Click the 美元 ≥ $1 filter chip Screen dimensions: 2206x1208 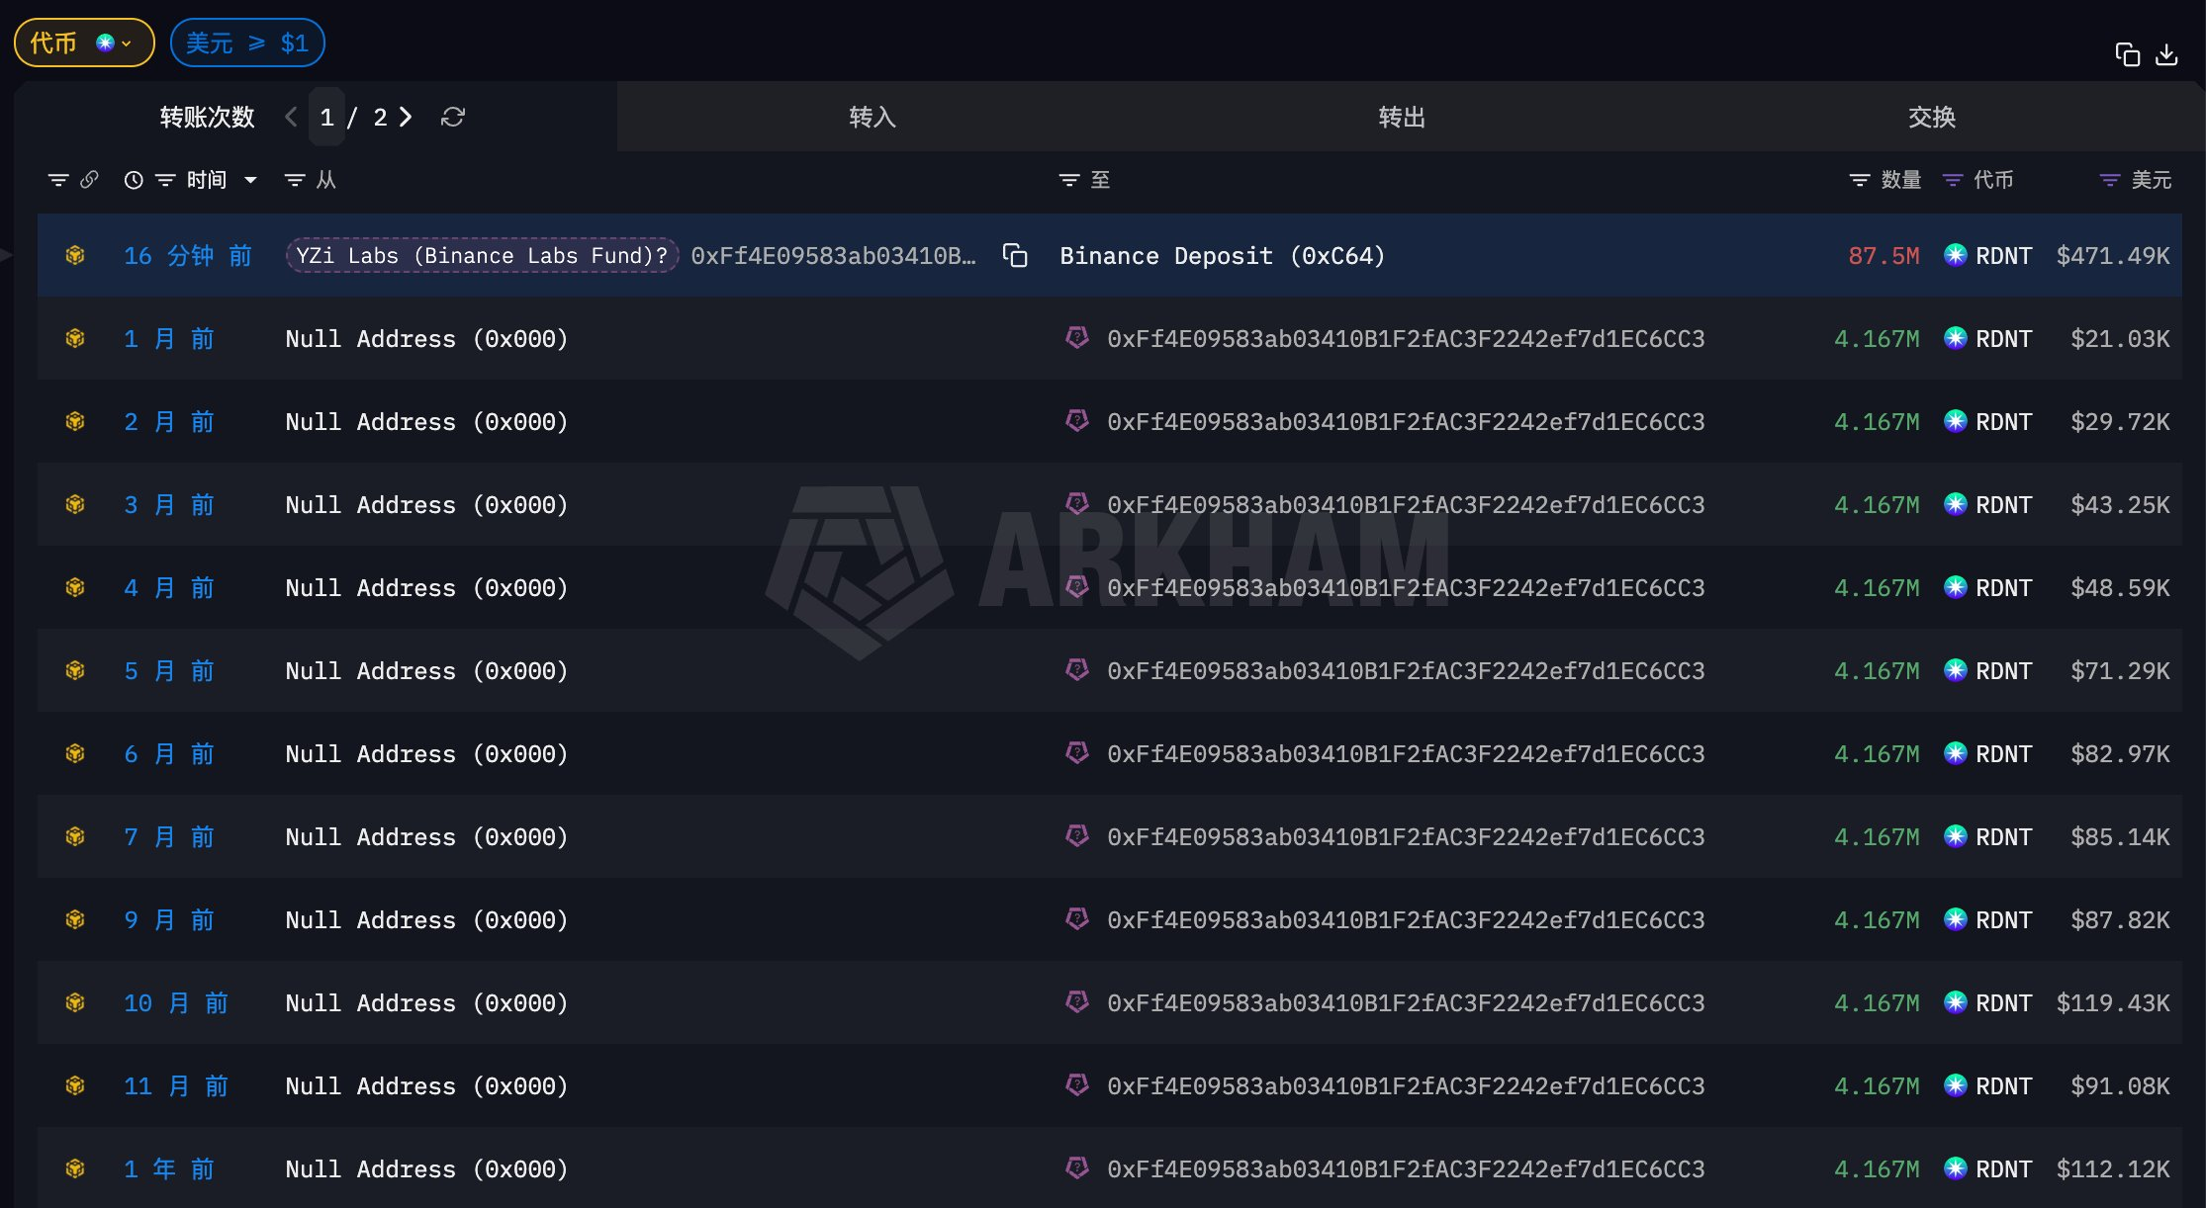click(247, 43)
